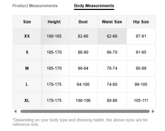Screen dimensions: 165x131
Task: Select the S size row label
Action: point(27,52)
